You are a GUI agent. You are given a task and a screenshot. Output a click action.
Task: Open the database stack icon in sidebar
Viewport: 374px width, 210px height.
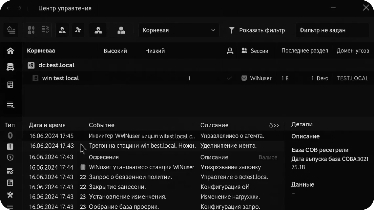pyautogui.click(x=10, y=67)
